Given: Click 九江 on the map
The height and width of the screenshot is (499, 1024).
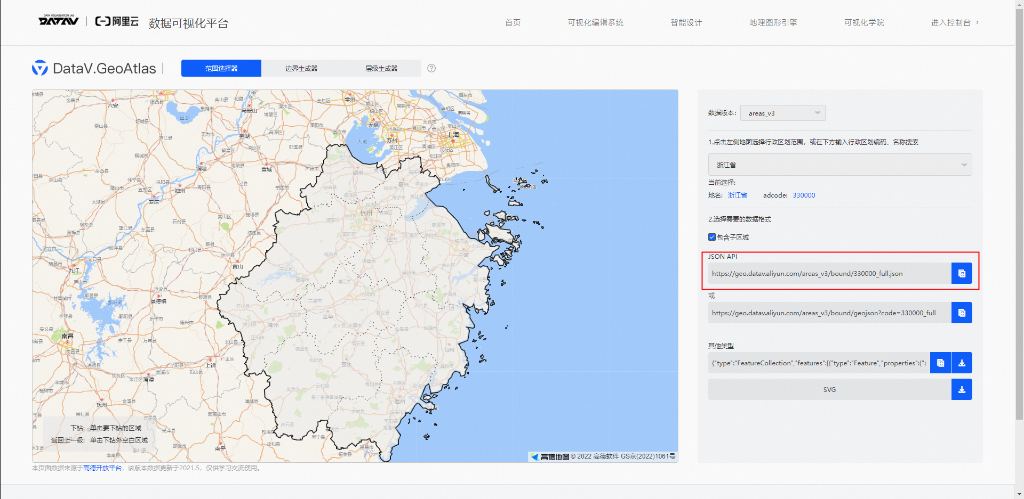Looking at the screenshot, I should (x=74, y=271).
